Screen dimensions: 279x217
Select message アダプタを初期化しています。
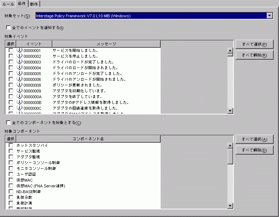click(79, 91)
